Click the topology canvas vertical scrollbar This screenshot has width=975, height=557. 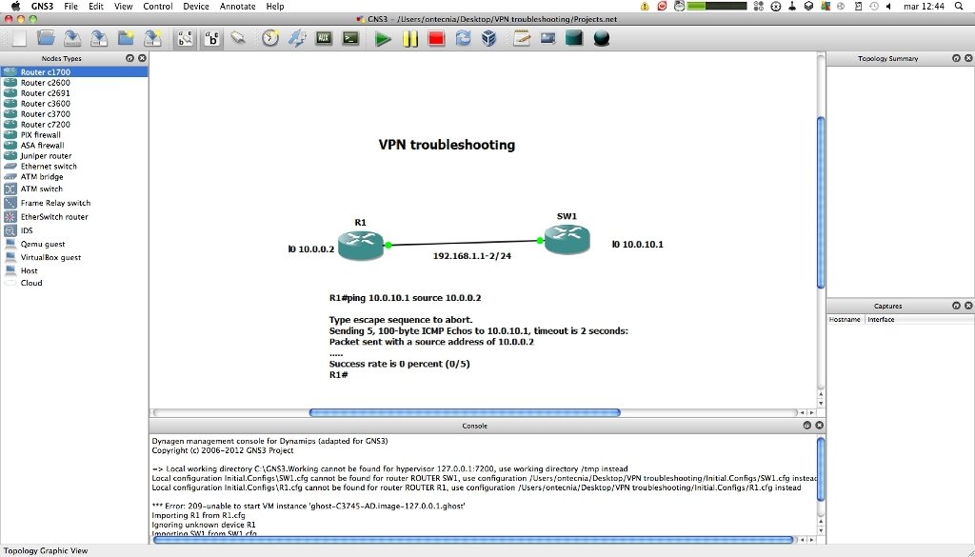coord(821,203)
